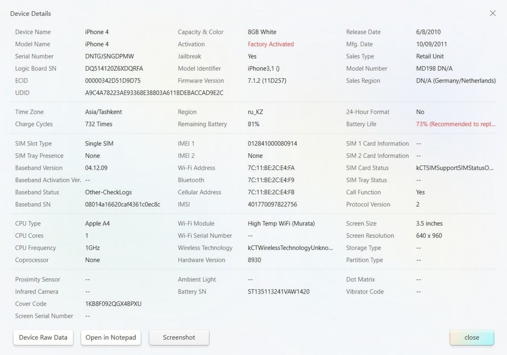Click wireless technology kCTWirelessTechnologyUnkno value
Viewport: 507px width, 355px height.
pyautogui.click(x=290, y=248)
